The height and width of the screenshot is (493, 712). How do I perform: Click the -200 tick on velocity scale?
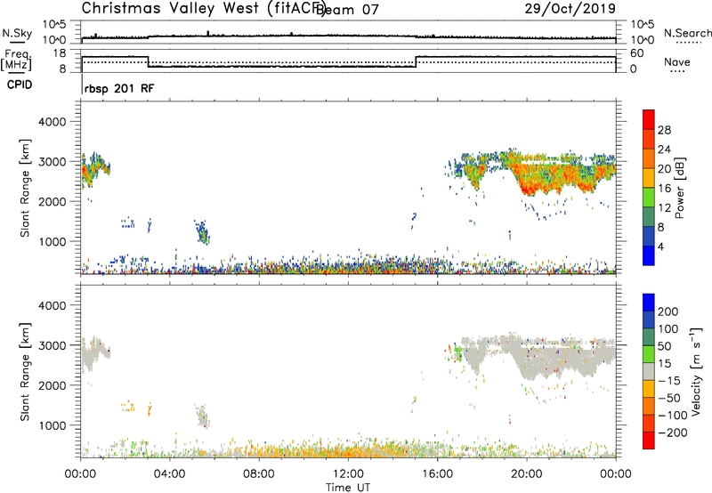tap(673, 432)
